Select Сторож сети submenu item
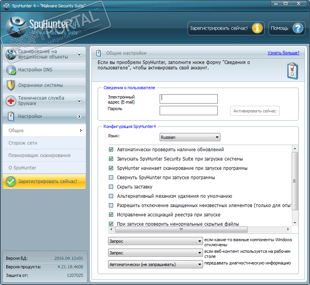 tap(44, 143)
